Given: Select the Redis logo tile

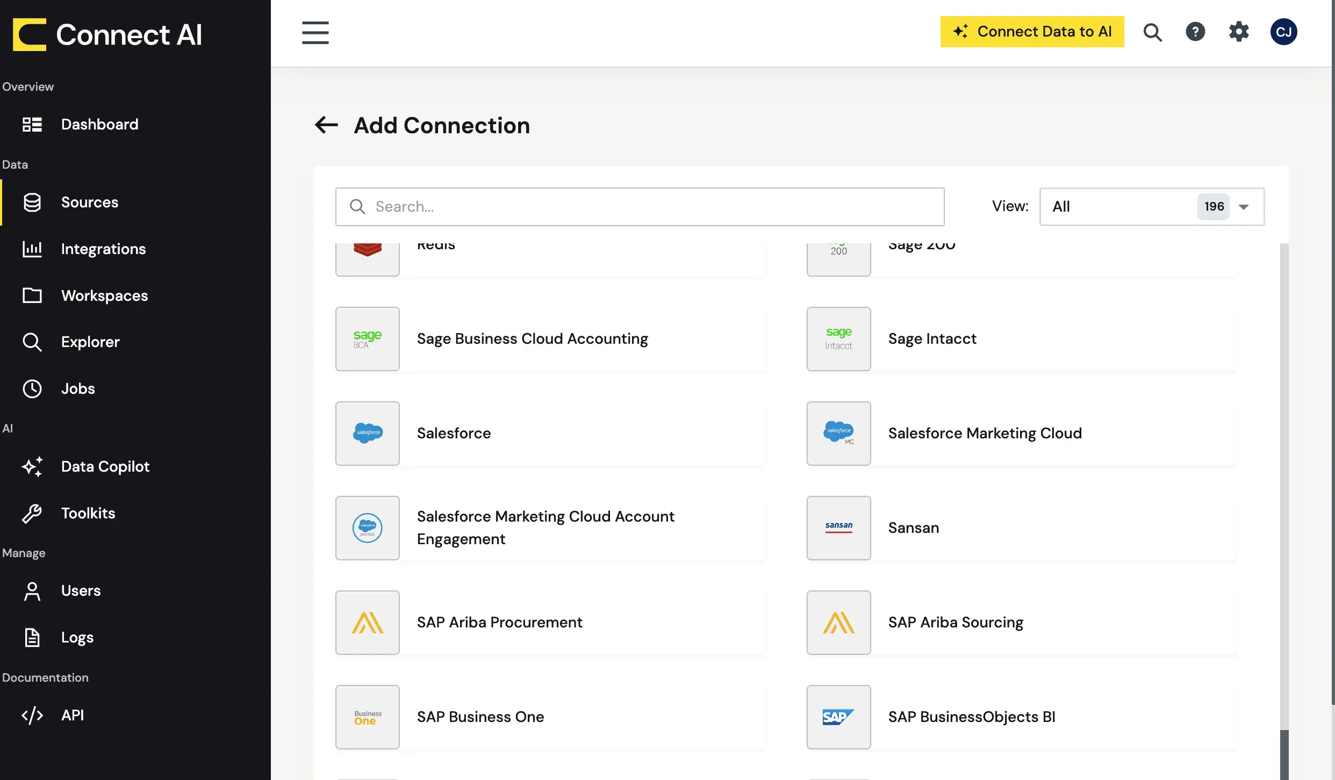Looking at the screenshot, I should pyautogui.click(x=368, y=259).
